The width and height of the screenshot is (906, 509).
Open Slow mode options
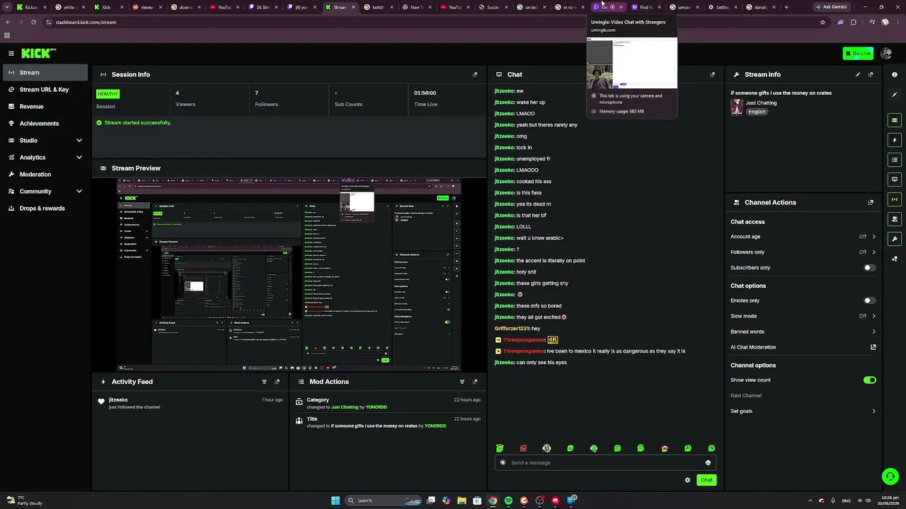(803, 316)
